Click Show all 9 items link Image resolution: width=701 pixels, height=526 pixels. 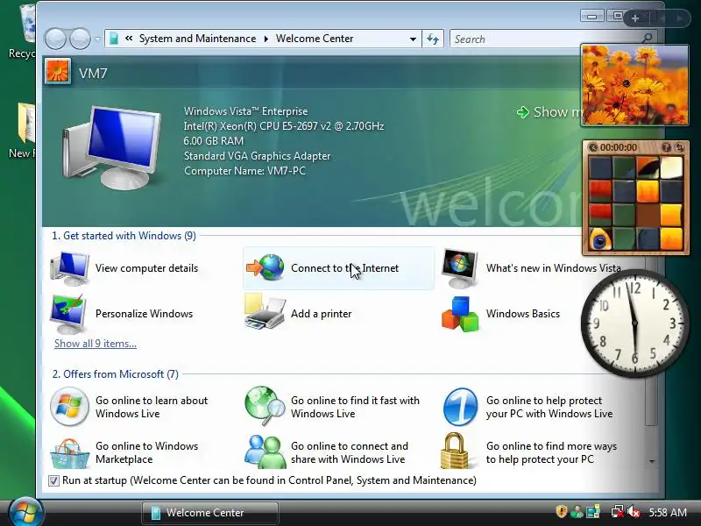tap(96, 344)
